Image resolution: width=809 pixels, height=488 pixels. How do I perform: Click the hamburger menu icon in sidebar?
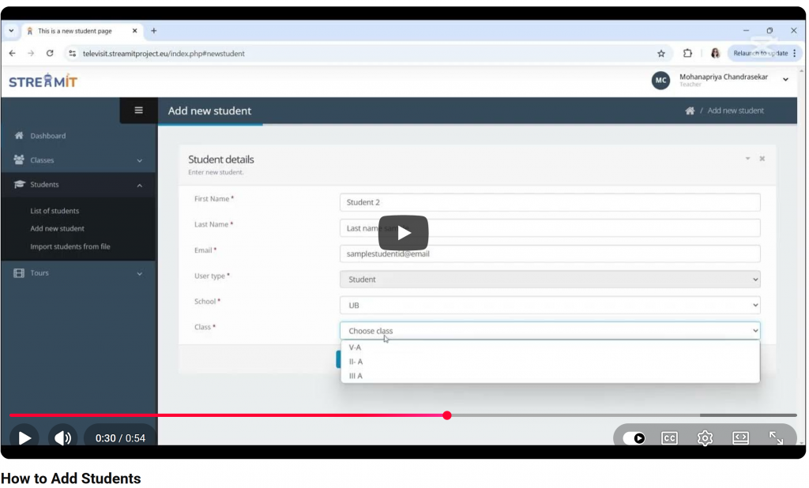(x=139, y=111)
